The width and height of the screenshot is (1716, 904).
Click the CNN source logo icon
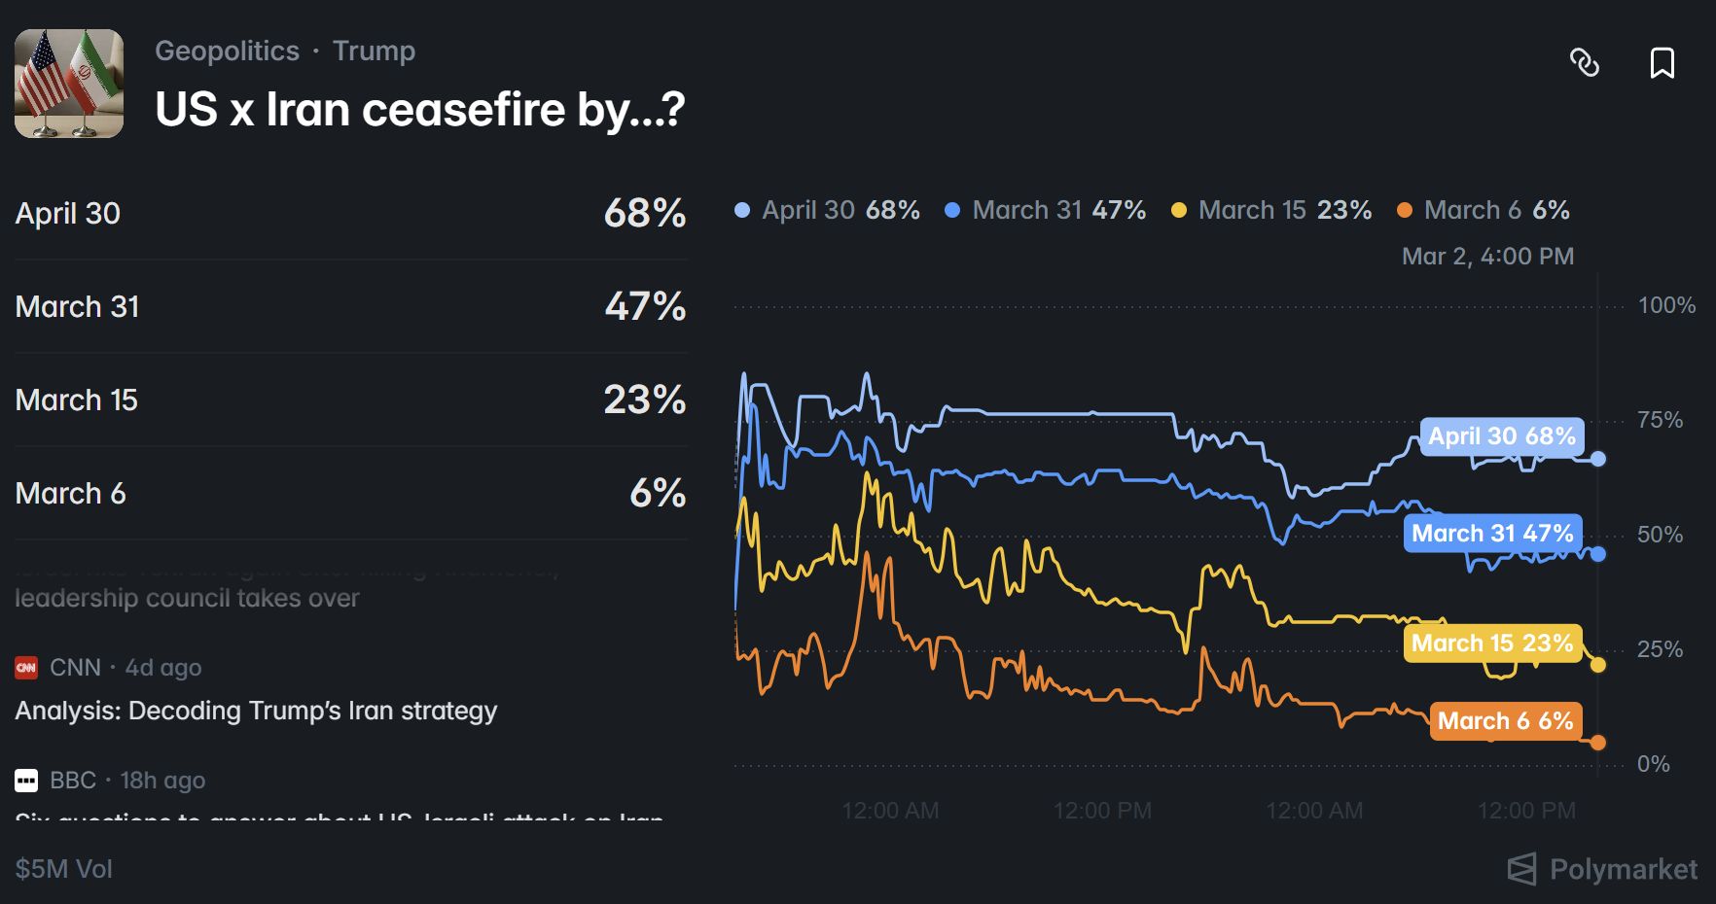pyautogui.click(x=26, y=668)
